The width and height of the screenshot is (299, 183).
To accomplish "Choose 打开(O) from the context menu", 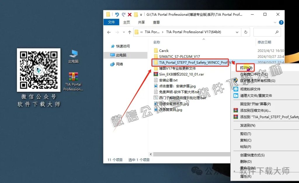I will click(x=245, y=67).
